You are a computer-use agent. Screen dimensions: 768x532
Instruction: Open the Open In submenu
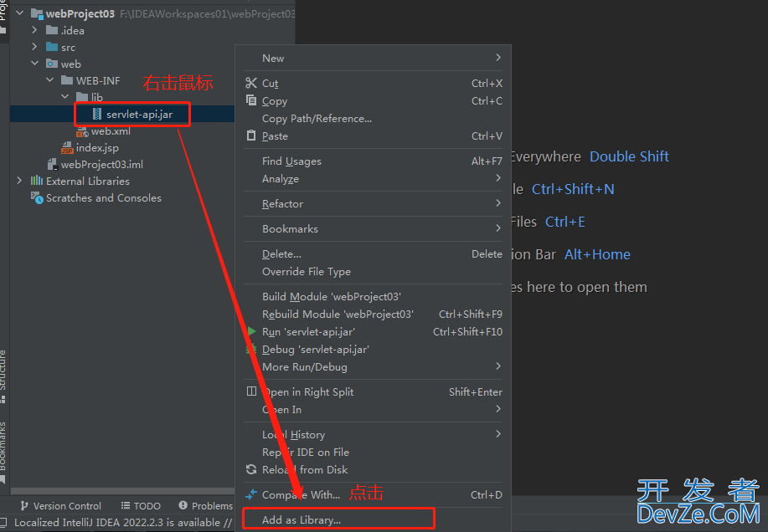pos(374,409)
